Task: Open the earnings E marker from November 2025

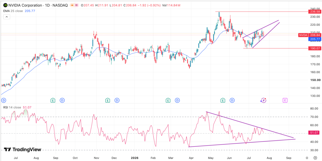Action: 108,100
